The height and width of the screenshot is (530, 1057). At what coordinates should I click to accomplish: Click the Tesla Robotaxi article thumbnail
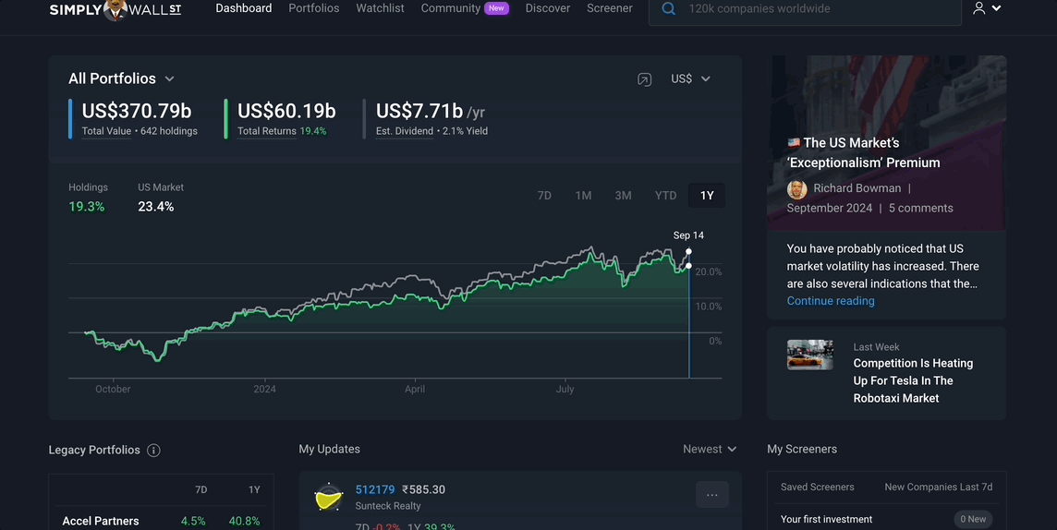(810, 355)
